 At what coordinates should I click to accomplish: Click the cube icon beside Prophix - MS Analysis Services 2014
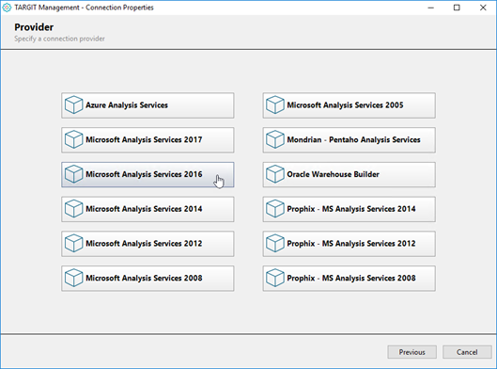275,209
